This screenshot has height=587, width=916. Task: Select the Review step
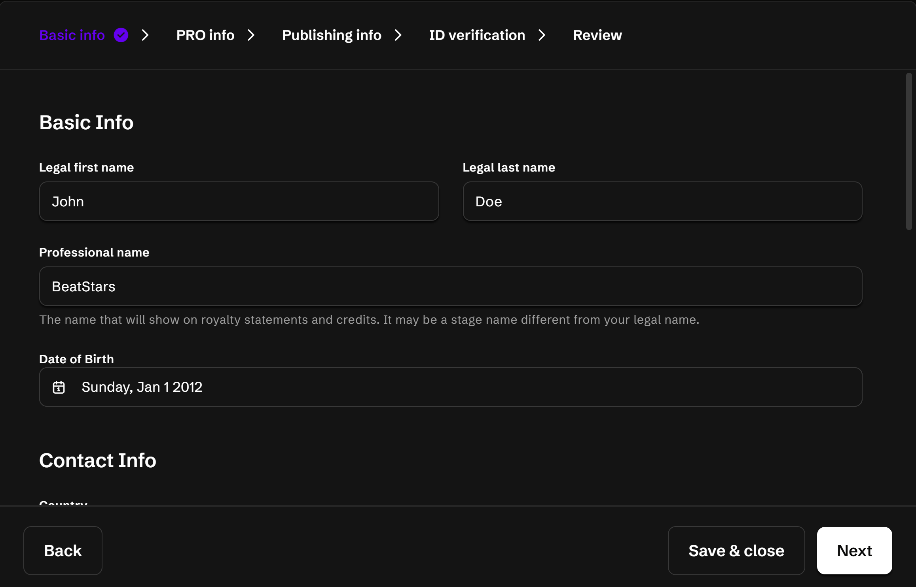point(597,35)
